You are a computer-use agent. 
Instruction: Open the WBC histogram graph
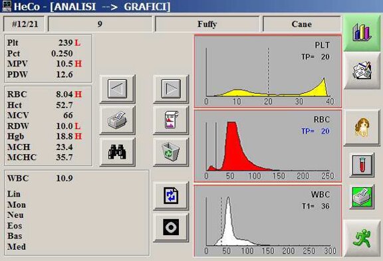(268, 221)
